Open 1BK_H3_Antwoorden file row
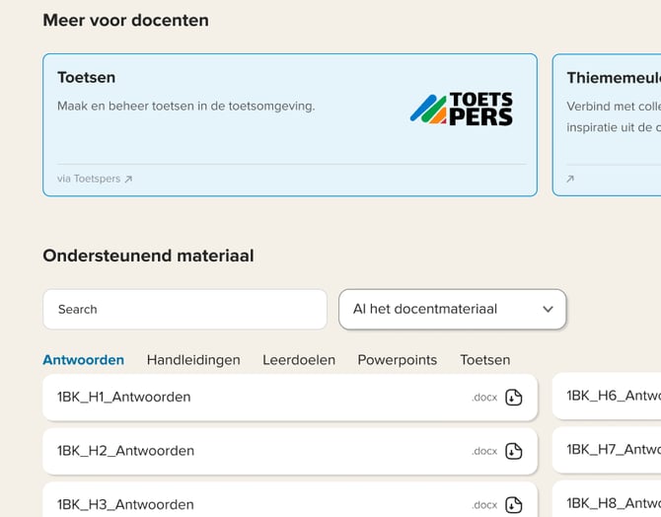 pos(290,500)
